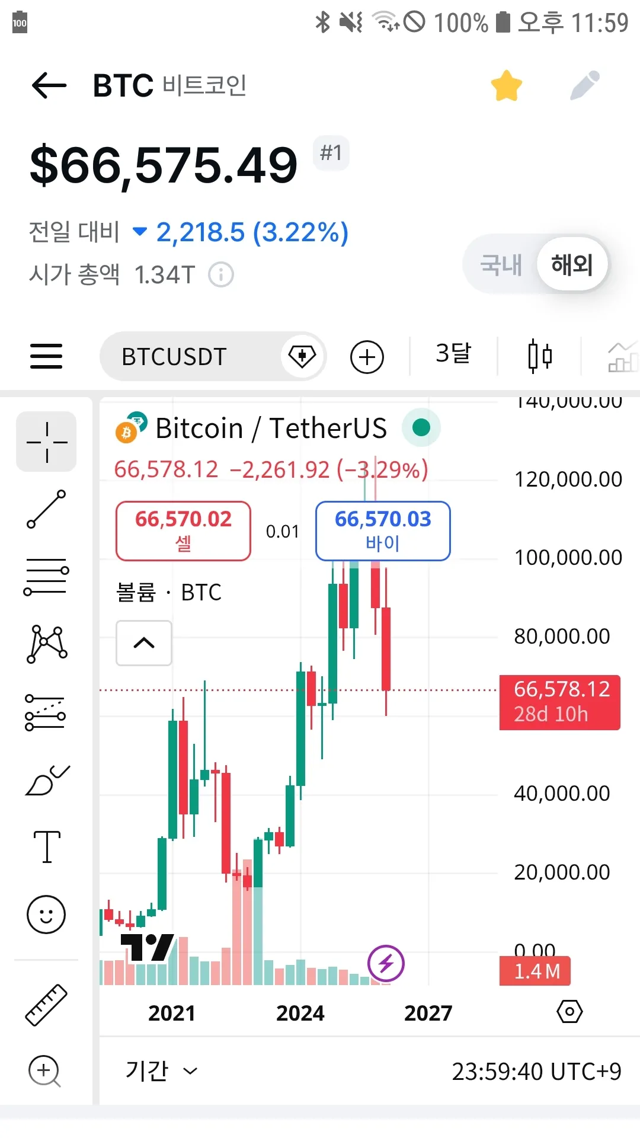This screenshot has width=640, height=1138.
Task: Open the Fibonacci retracement tool
Action: point(46,577)
